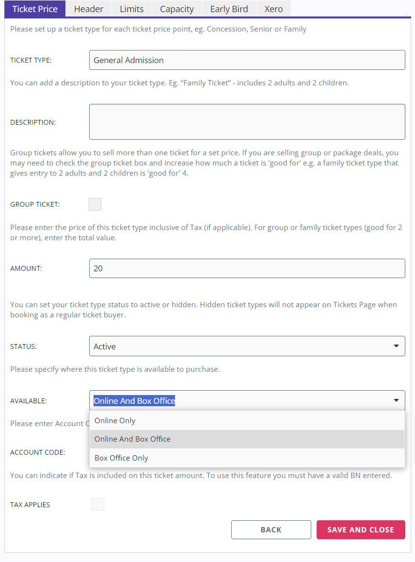
Task: Select the Early Bird tab
Action: click(x=229, y=9)
